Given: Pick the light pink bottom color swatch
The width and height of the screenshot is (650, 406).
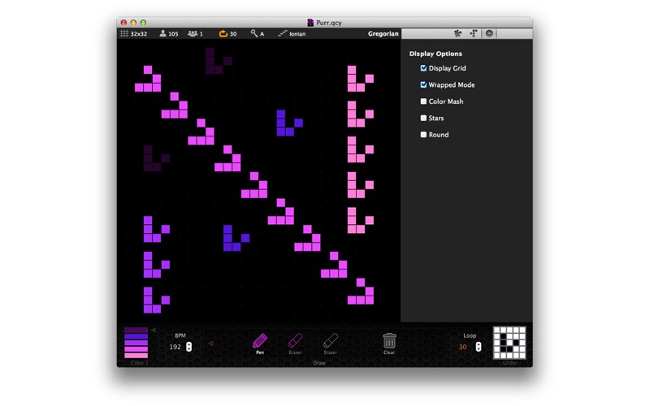Looking at the screenshot, I should [x=136, y=355].
